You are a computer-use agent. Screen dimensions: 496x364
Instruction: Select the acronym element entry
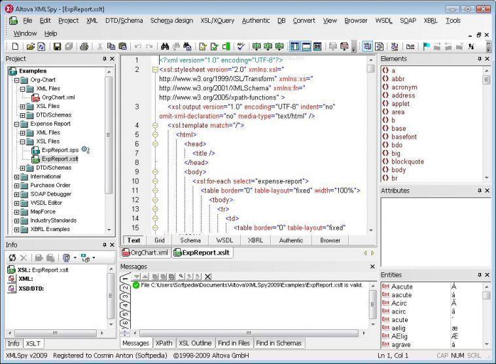[x=404, y=87]
